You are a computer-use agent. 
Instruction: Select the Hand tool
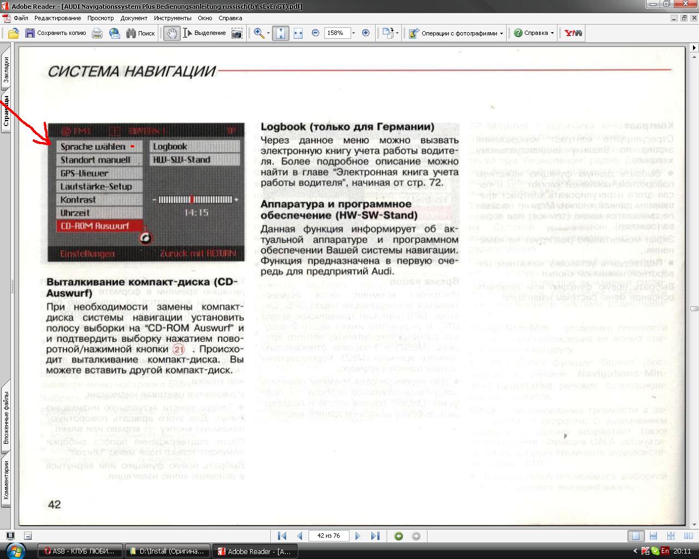point(171,33)
